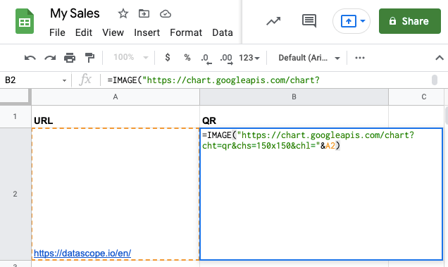Decrease decimal places
Viewport: 448px width, 267px height.
click(206, 58)
